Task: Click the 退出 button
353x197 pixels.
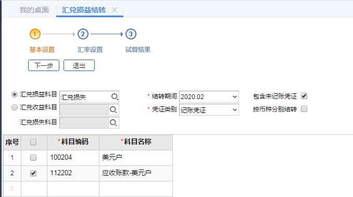Action: pyautogui.click(x=79, y=65)
